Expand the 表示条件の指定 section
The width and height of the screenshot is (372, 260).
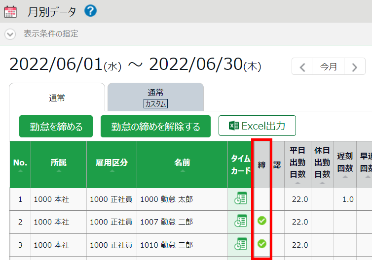click(x=10, y=34)
